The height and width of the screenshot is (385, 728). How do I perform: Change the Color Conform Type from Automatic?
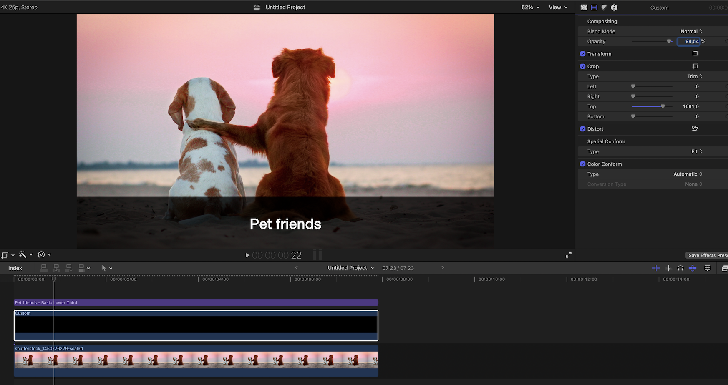coord(688,174)
